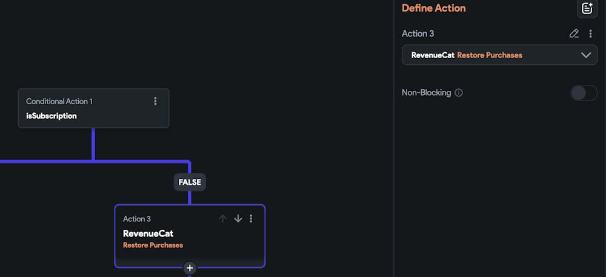Select the Conditional Action 1 node
This screenshot has width=606, height=277.
(x=93, y=108)
